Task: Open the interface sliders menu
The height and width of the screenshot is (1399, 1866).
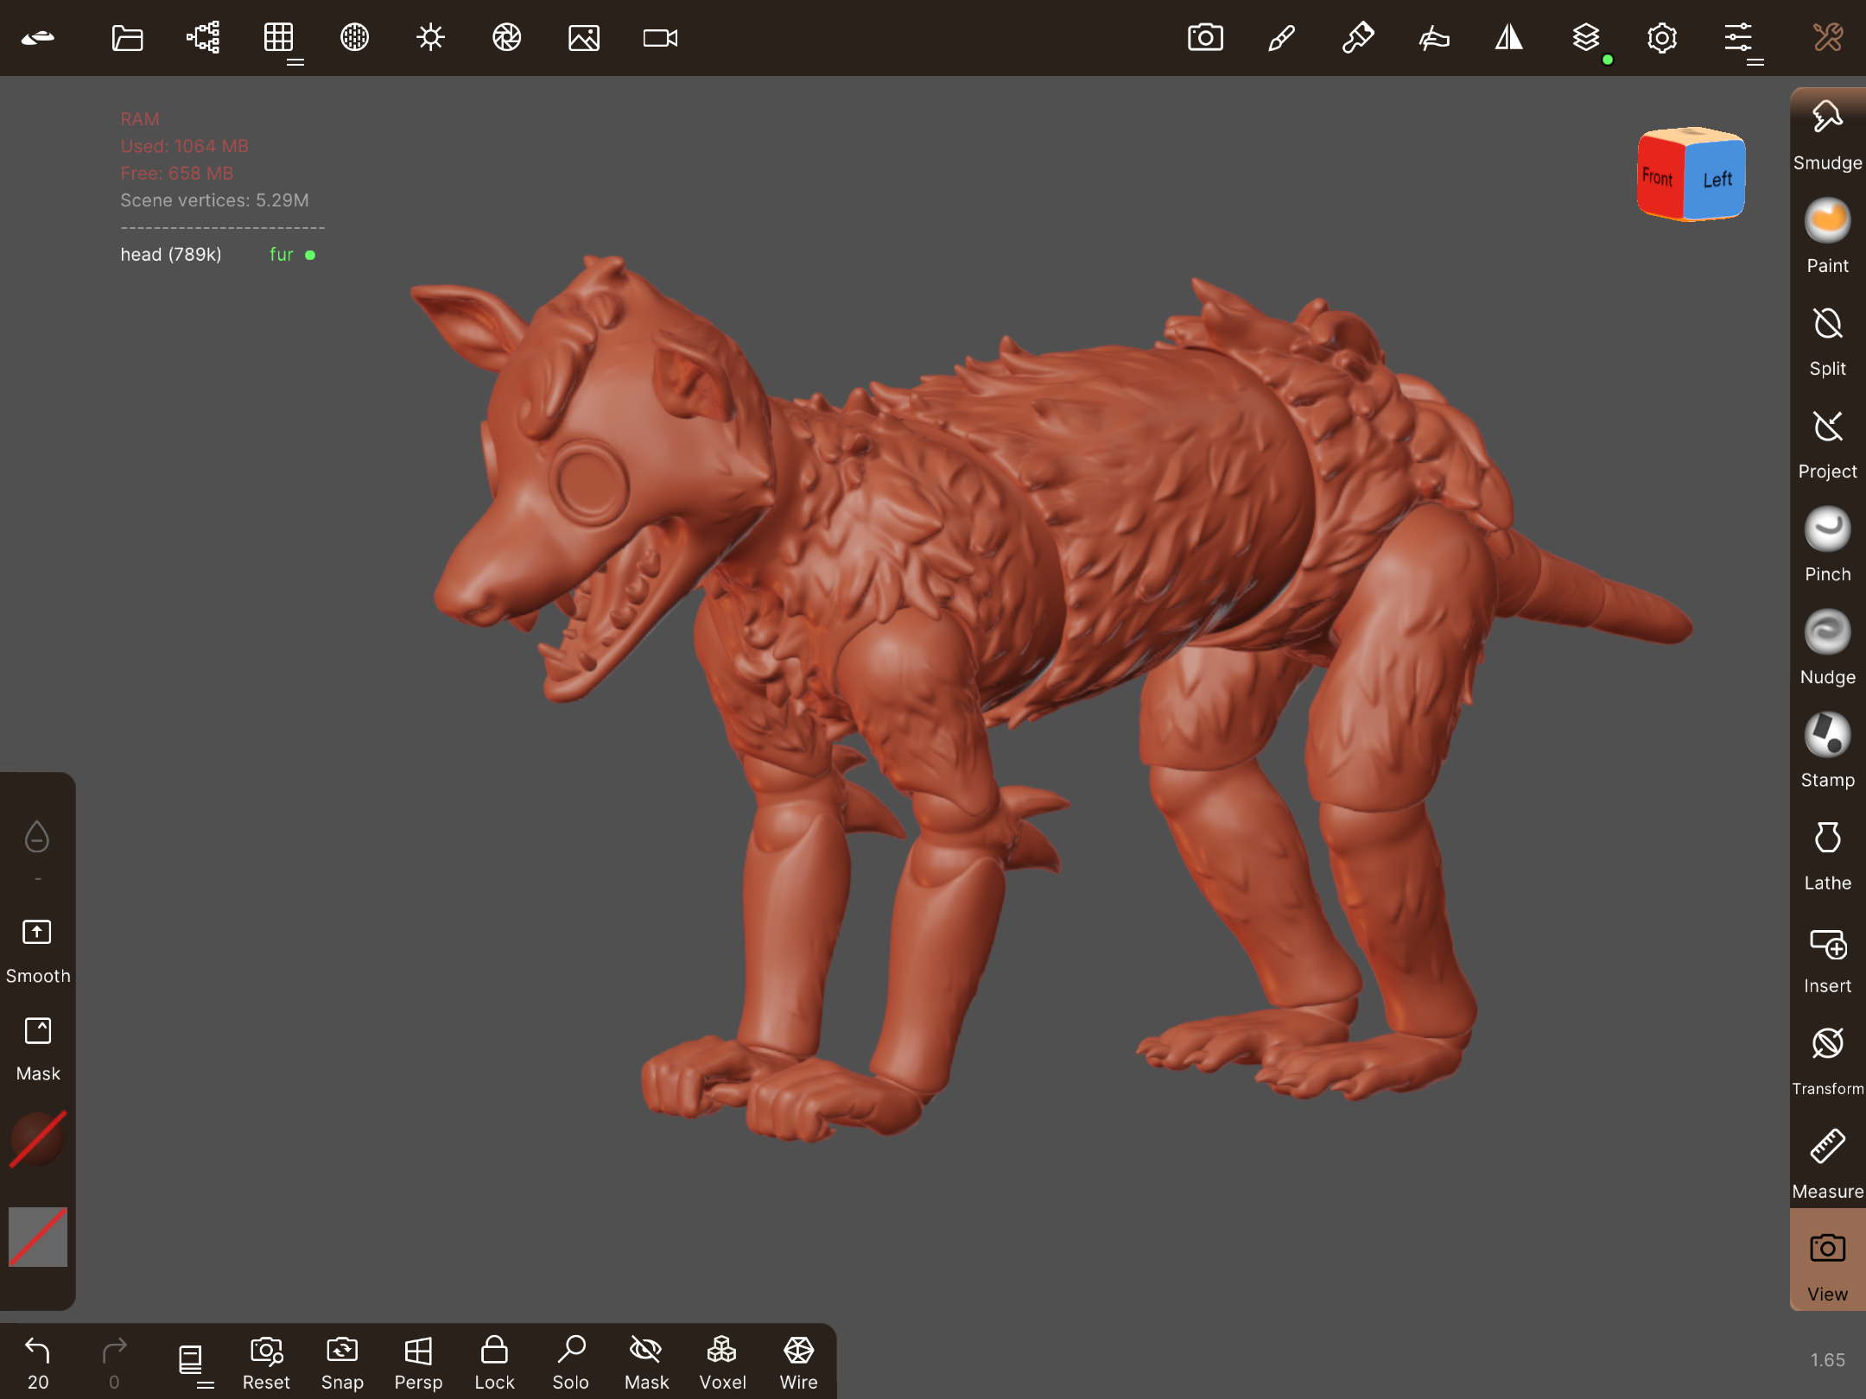Action: point(1738,38)
